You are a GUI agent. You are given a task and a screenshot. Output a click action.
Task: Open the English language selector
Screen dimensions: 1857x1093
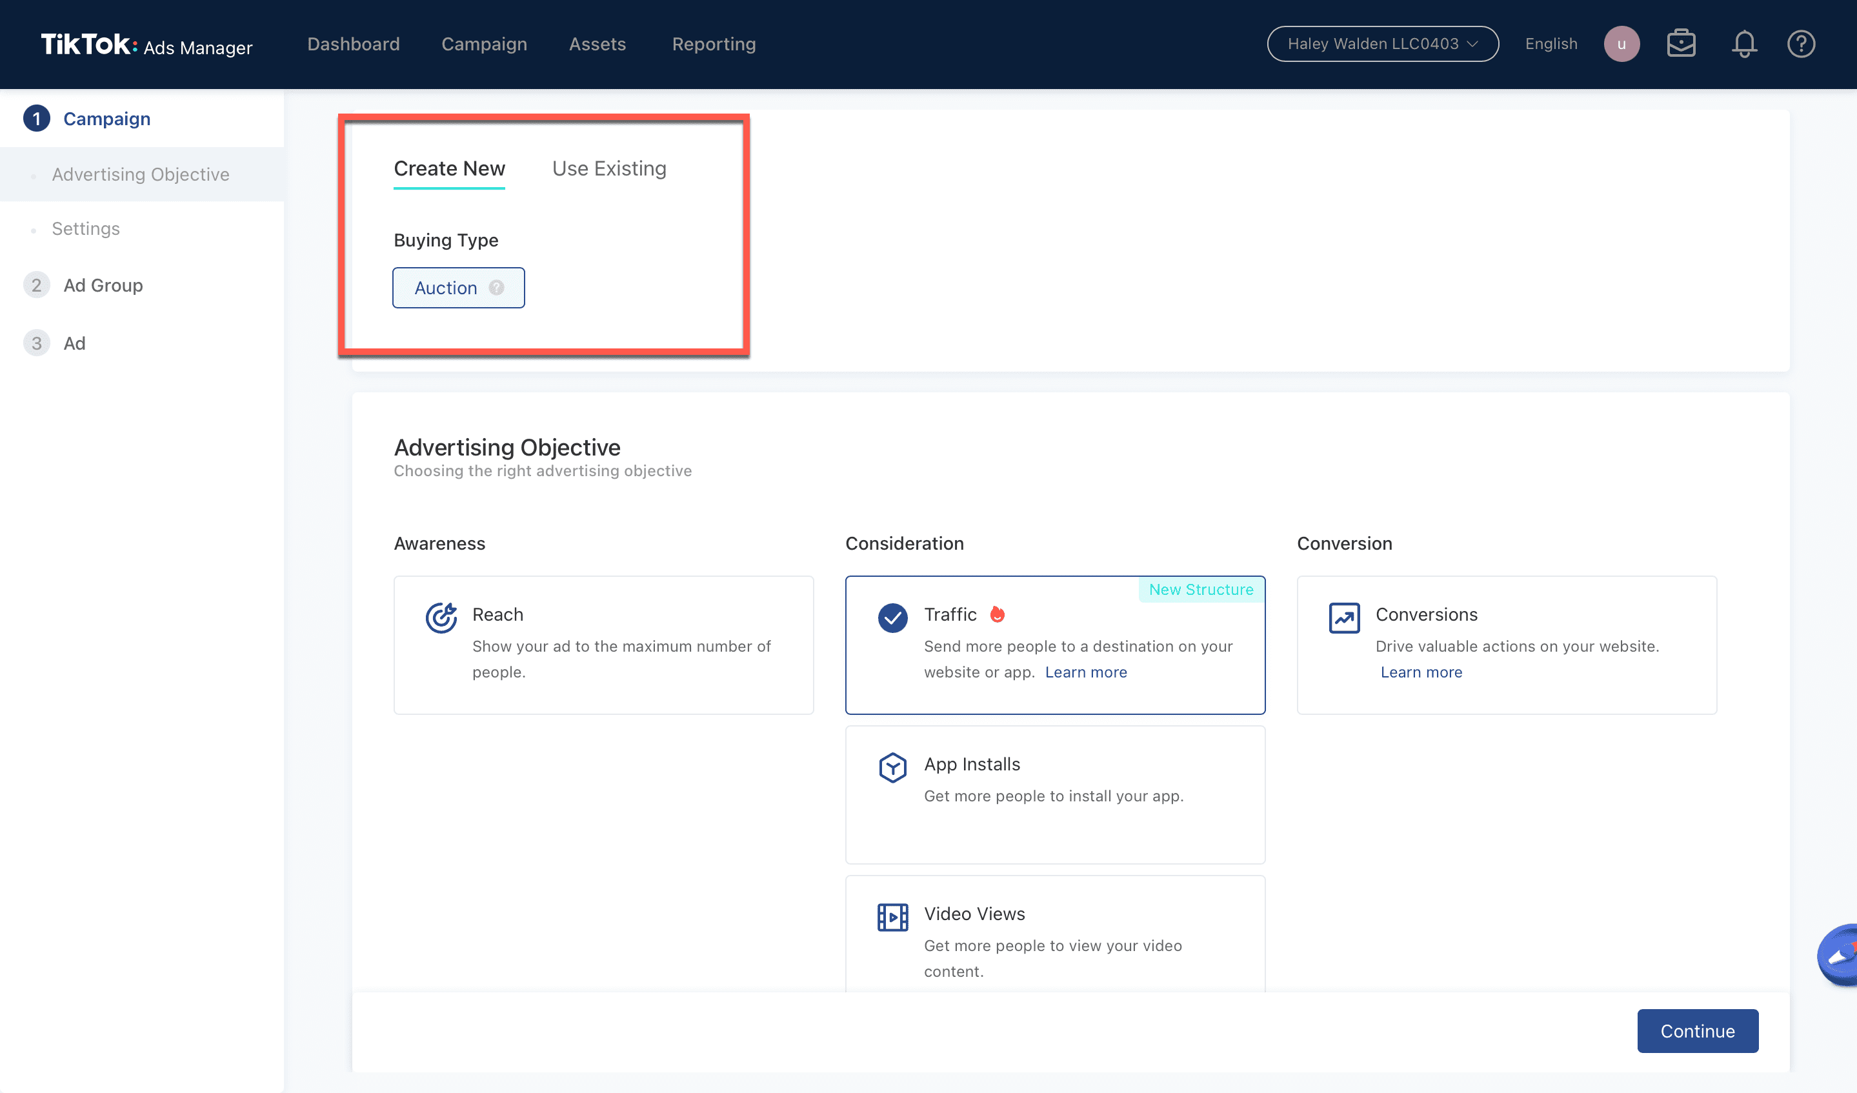click(1551, 45)
